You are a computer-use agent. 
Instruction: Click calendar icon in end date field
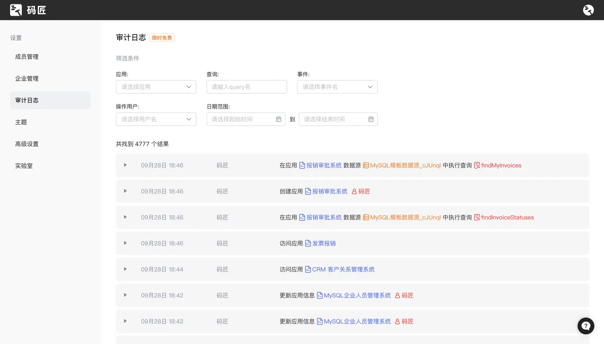371,119
